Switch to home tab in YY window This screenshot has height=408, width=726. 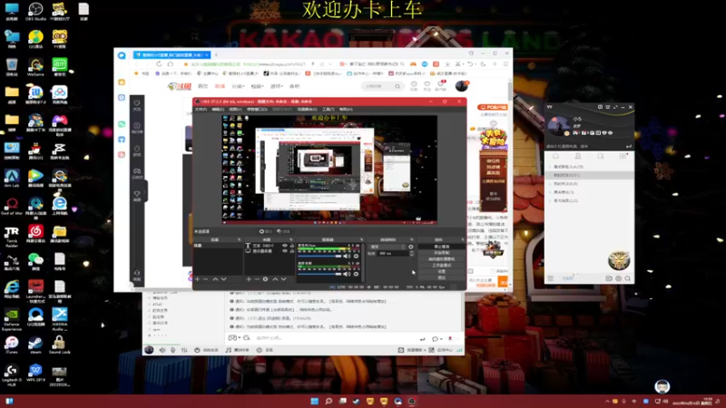coord(555,156)
